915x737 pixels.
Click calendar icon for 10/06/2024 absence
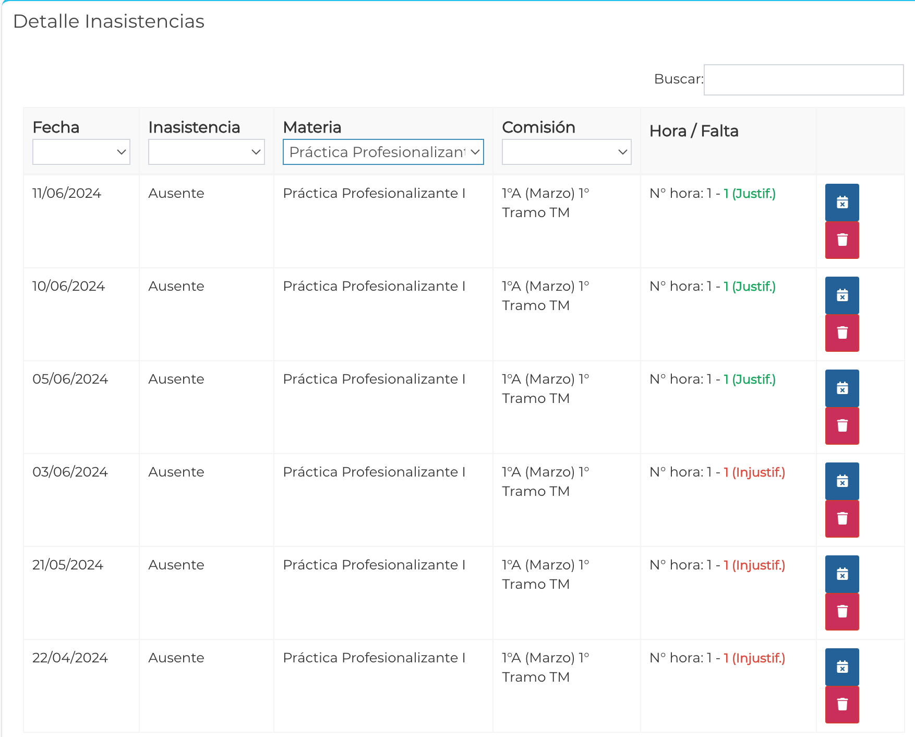(841, 295)
